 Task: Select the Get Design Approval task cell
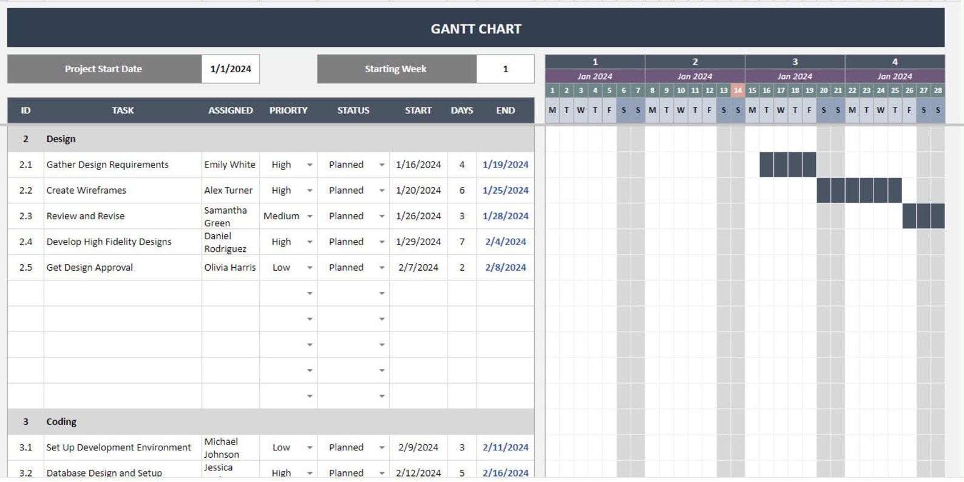123,268
